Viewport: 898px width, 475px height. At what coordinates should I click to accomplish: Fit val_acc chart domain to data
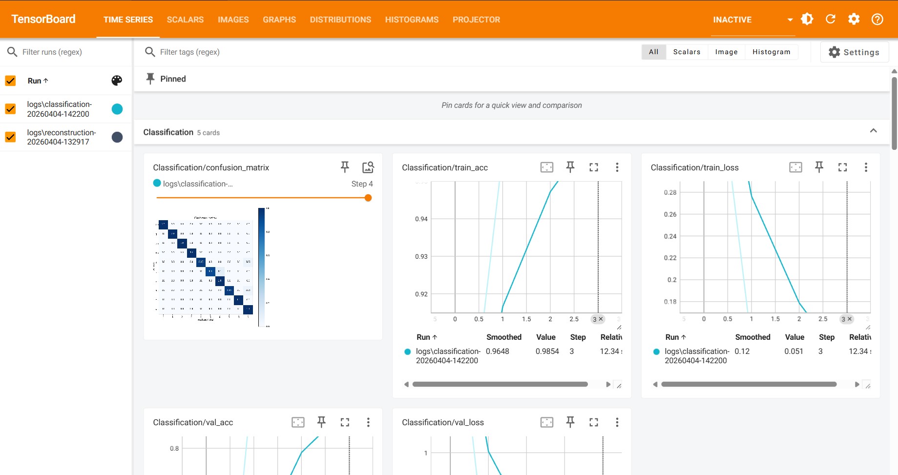[x=298, y=422]
